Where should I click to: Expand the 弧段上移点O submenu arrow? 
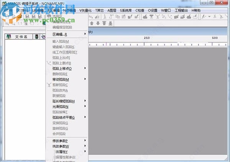click(85, 68)
